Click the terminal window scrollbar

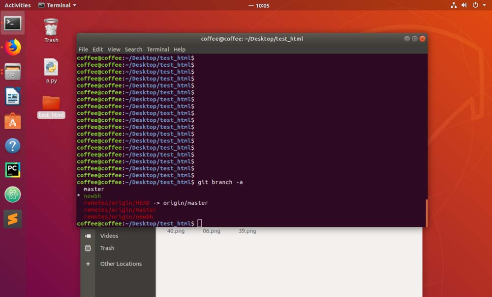pyautogui.click(x=426, y=213)
